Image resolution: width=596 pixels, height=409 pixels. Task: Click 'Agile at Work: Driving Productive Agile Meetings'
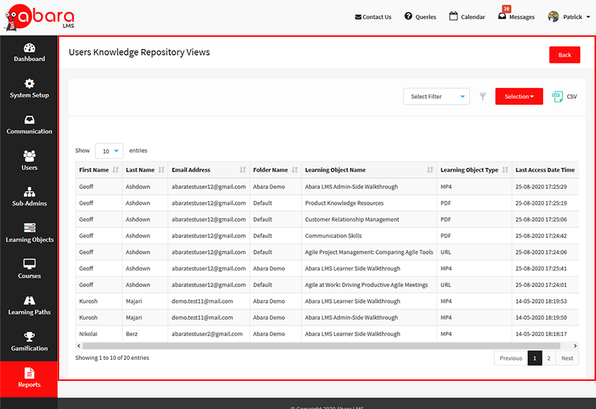(367, 285)
